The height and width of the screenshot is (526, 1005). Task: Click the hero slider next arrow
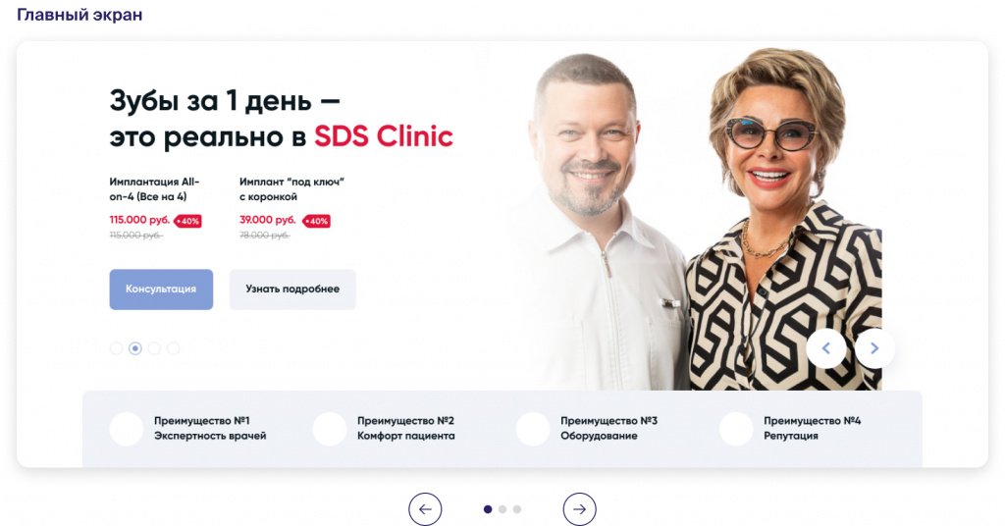point(874,348)
